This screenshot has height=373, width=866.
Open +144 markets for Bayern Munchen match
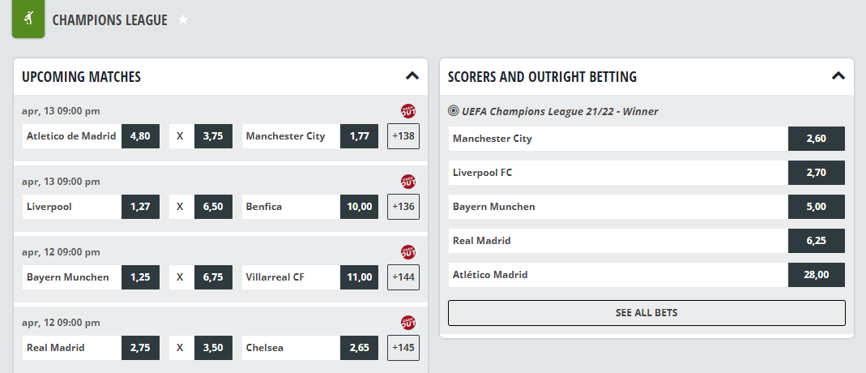(403, 277)
